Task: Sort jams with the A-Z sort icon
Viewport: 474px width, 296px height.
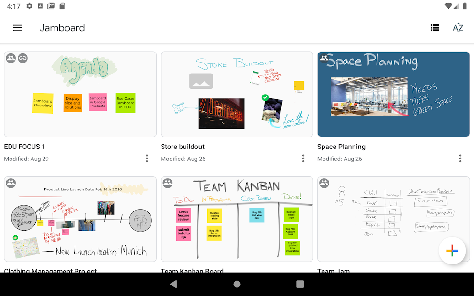Action: point(458,28)
